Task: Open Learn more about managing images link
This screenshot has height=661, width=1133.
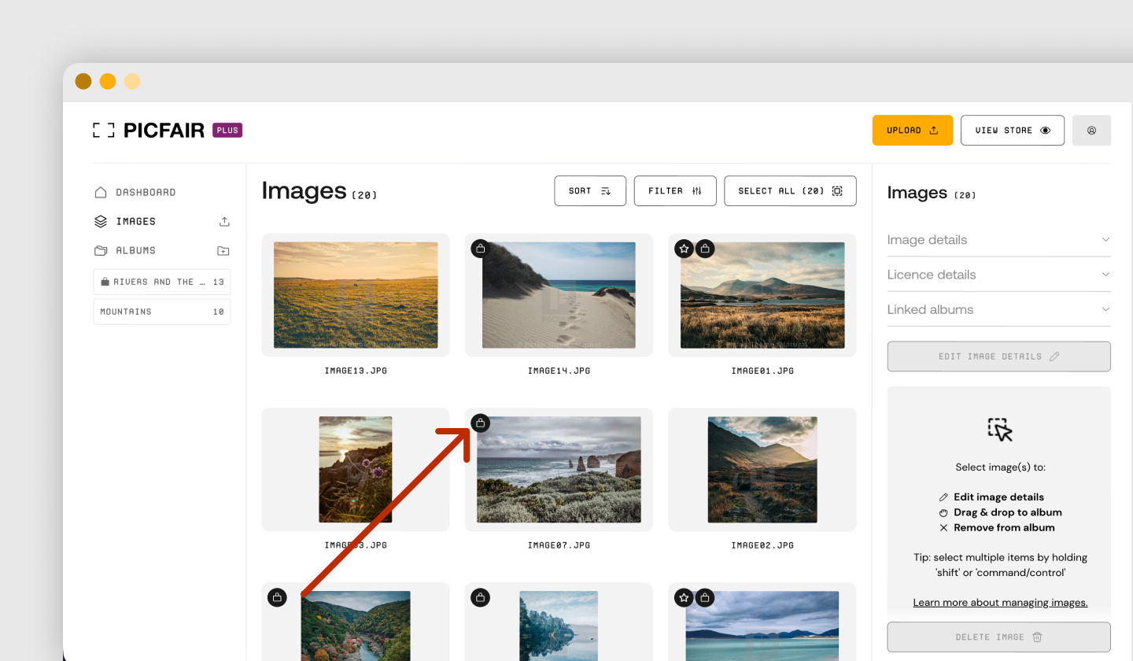Action: pos(1000,603)
